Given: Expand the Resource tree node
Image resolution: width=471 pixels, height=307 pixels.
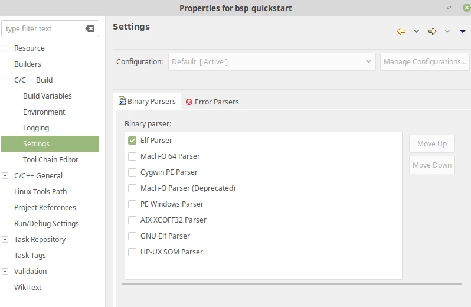Looking at the screenshot, I should 5,48.
